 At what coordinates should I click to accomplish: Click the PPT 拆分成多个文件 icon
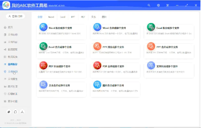coord(97,46)
